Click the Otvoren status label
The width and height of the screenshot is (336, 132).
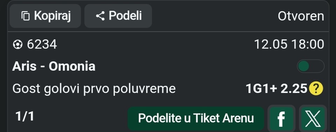[301, 16]
